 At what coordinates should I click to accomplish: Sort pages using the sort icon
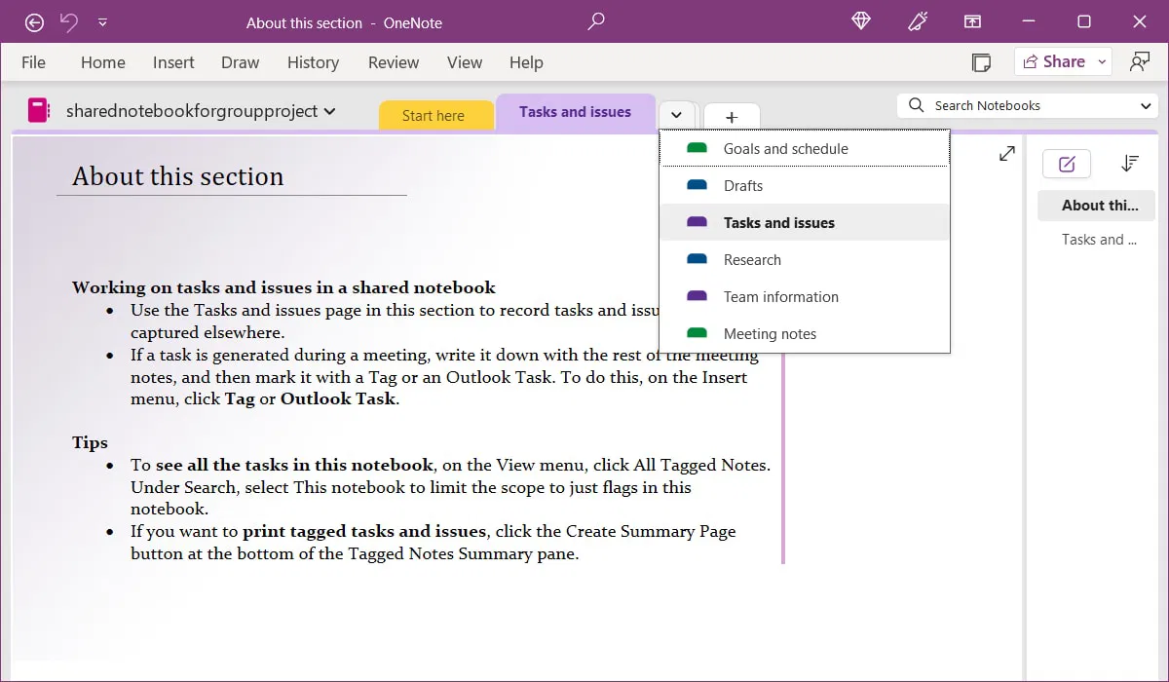pyautogui.click(x=1130, y=164)
